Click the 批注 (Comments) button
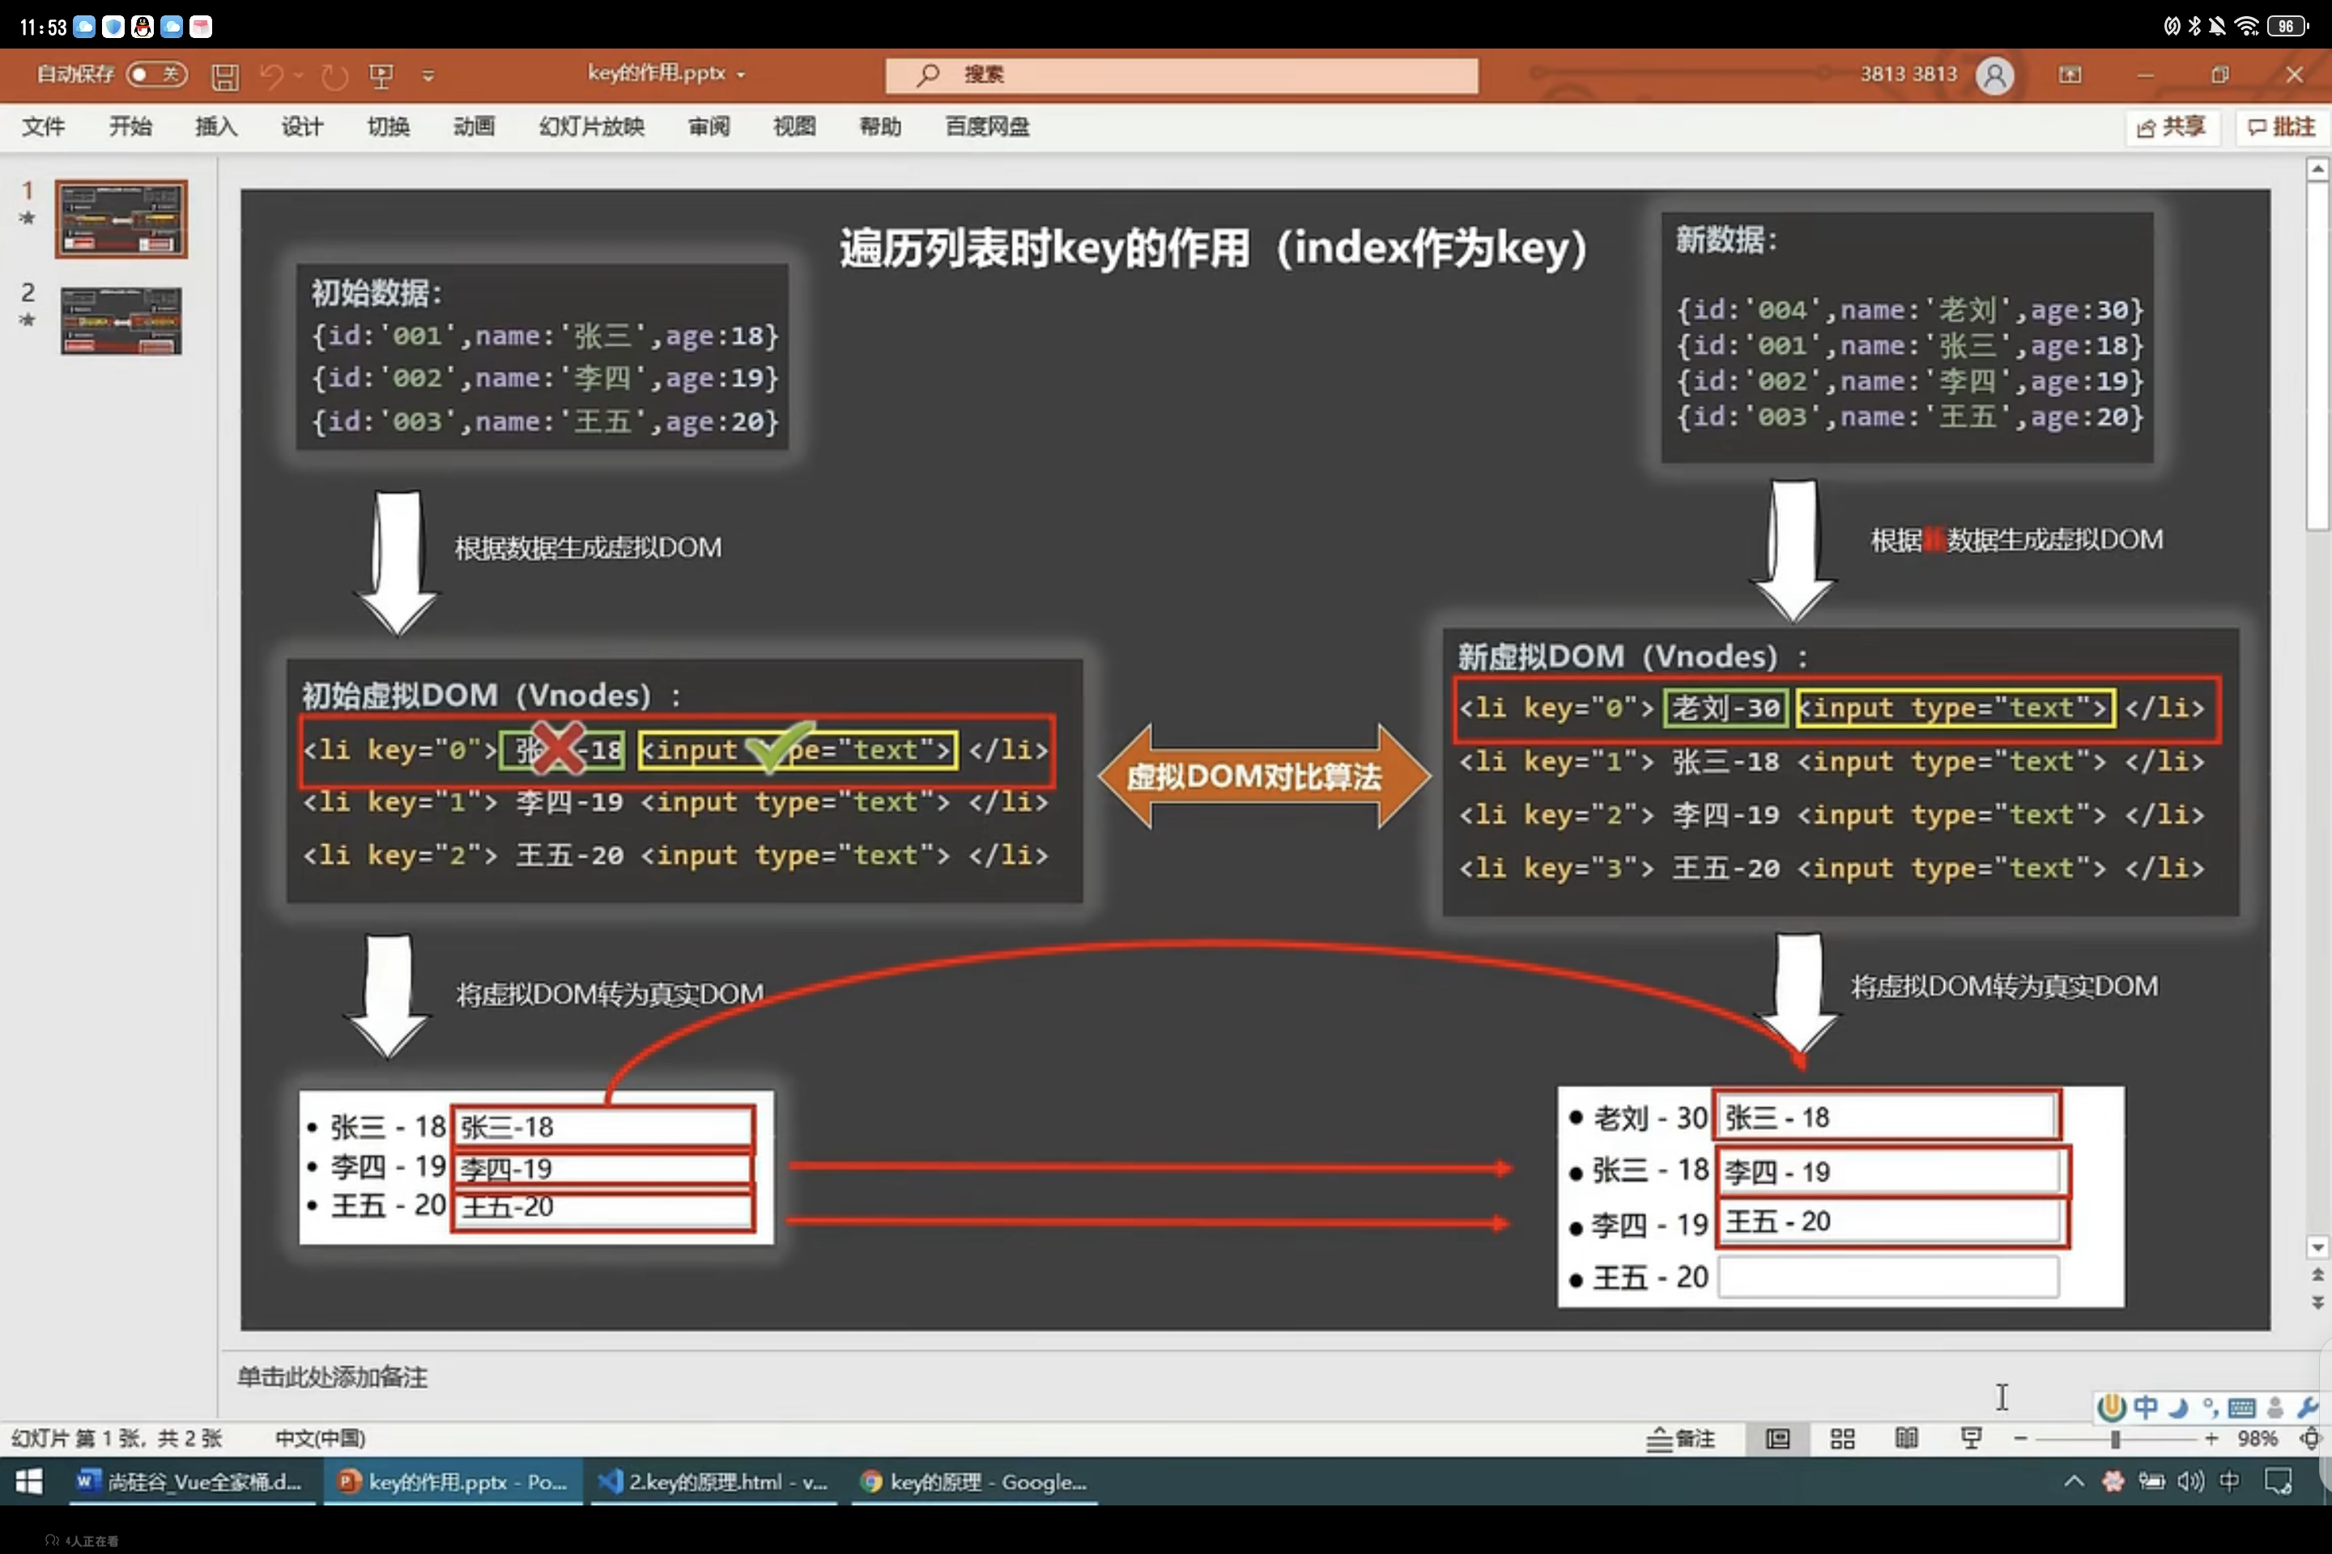2332x1554 pixels. click(x=2280, y=127)
